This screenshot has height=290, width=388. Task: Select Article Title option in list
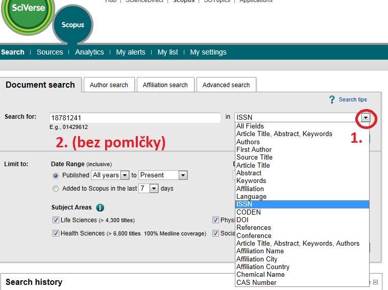pyautogui.click(x=302, y=165)
